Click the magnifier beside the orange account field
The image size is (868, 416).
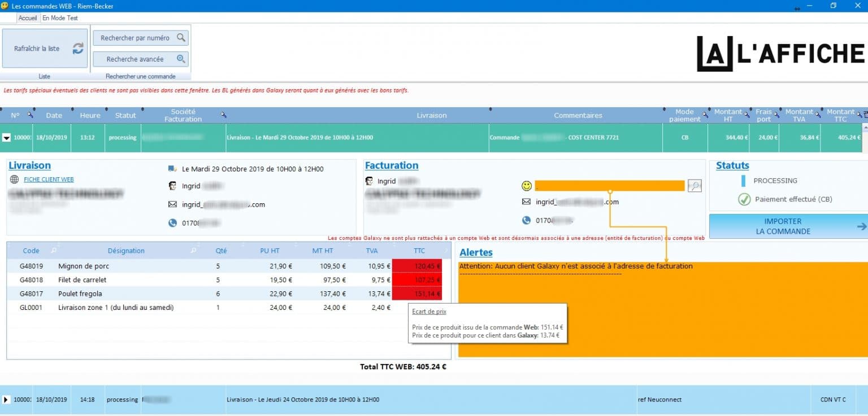tap(695, 185)
